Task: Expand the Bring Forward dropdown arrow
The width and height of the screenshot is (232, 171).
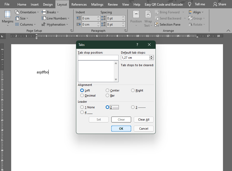Action: coord(183,12)
